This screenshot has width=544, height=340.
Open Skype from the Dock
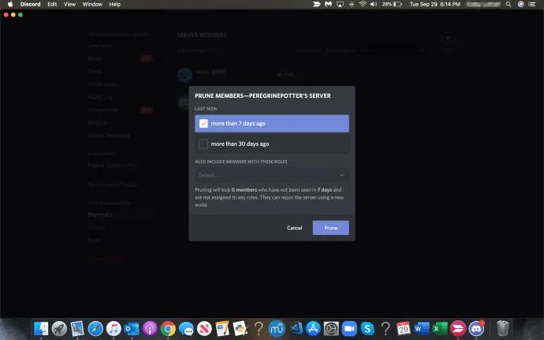click(x=367, y=328)
